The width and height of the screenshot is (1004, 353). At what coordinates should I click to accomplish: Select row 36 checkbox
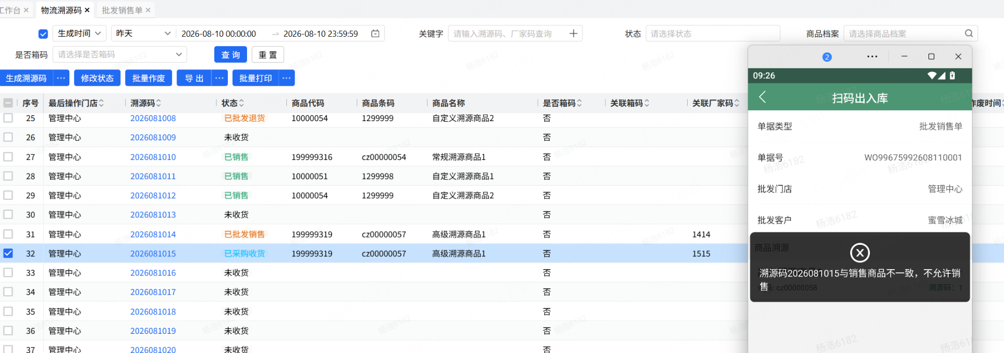(8, 330)
